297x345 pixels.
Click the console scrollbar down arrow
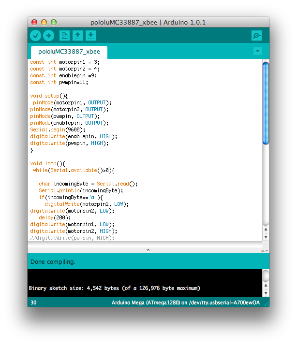click(x=266, y=293)
